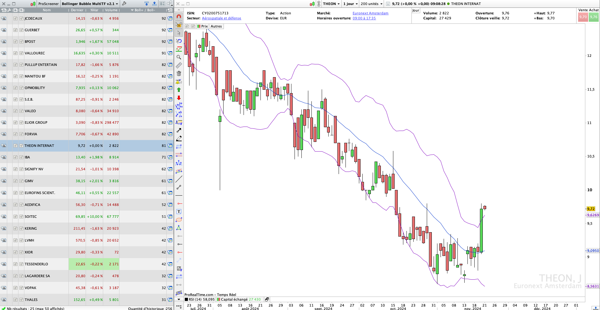Detach the RSI panel window icon
This screenshot has width=600, height=310.
267,299
